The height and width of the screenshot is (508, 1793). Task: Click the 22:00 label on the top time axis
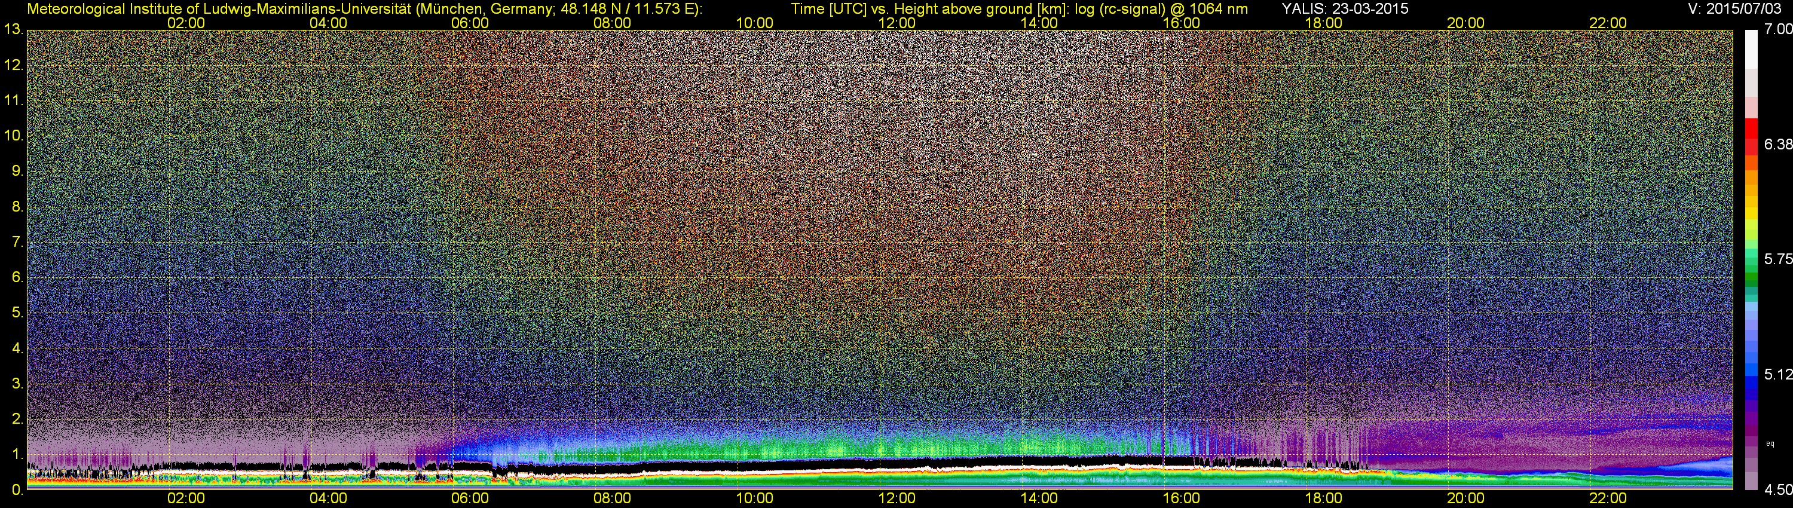tap(1608, 23)
